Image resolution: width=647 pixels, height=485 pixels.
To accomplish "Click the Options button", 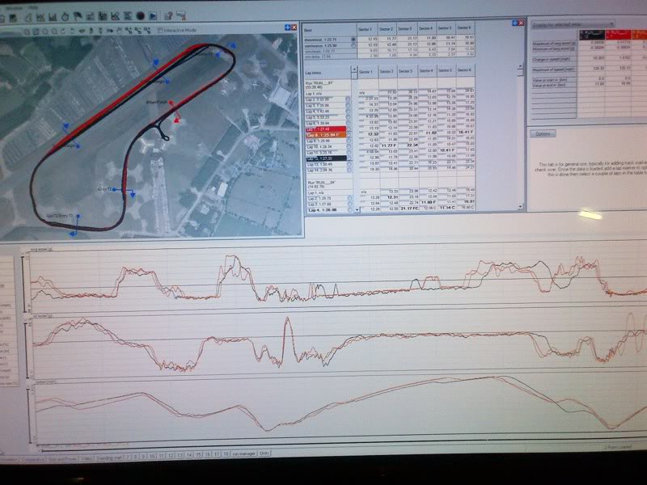I will point(542,133).
